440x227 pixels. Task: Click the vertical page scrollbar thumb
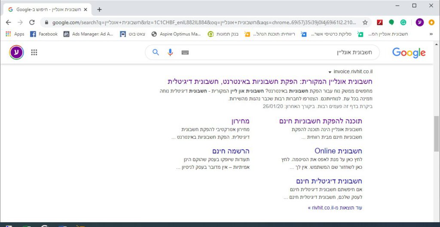(x=436, y=134)
